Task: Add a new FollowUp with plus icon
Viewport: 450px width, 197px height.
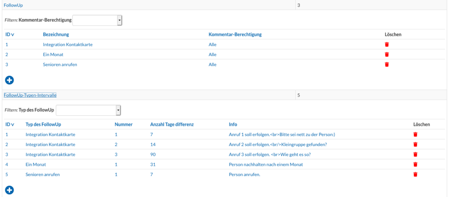Action: (10, 80)
